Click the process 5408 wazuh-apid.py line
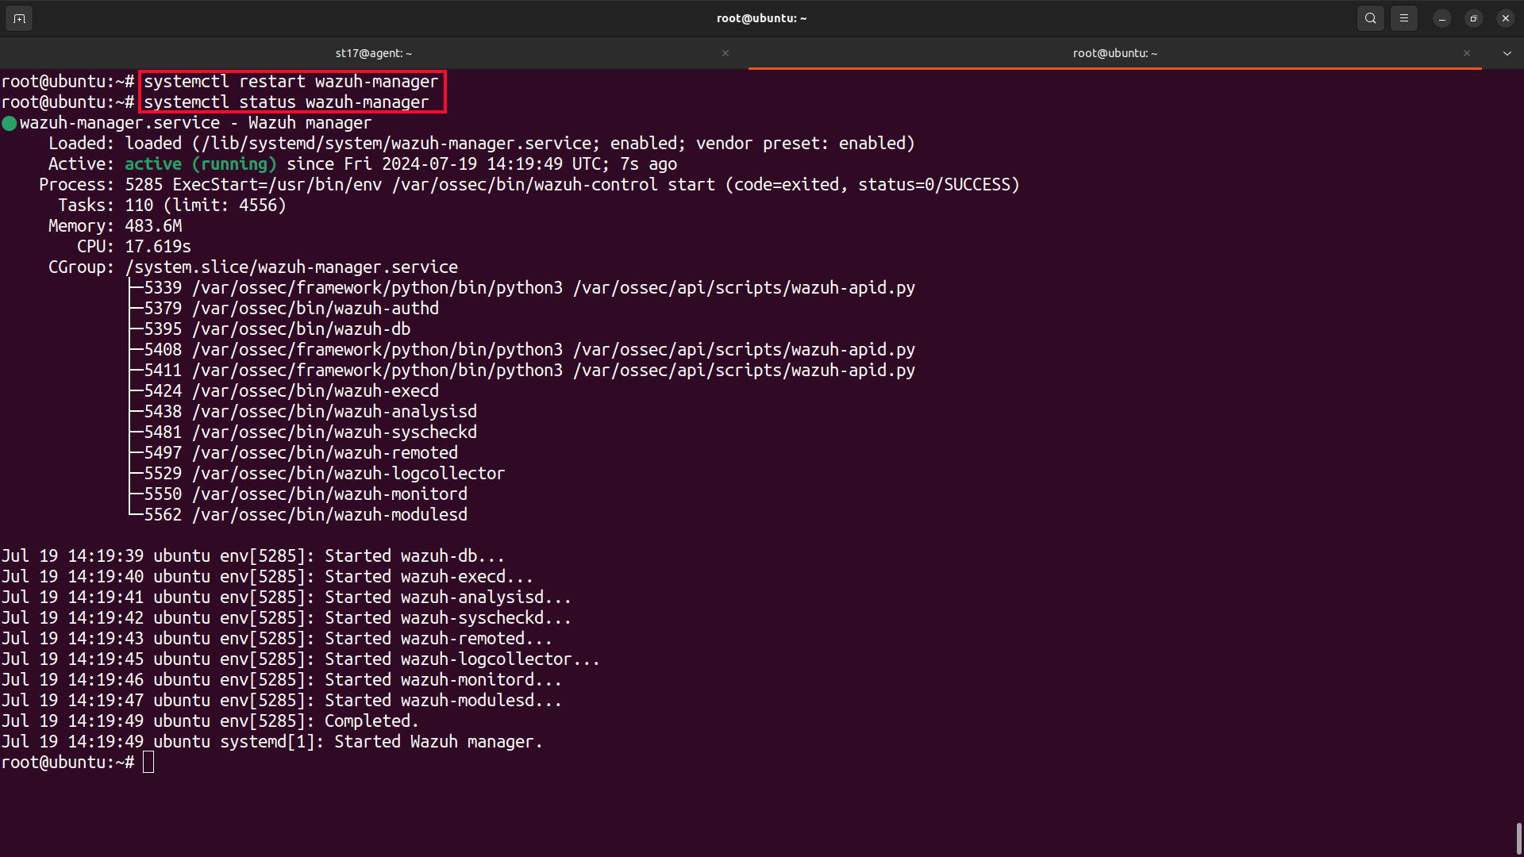 [x=529, y=350]
